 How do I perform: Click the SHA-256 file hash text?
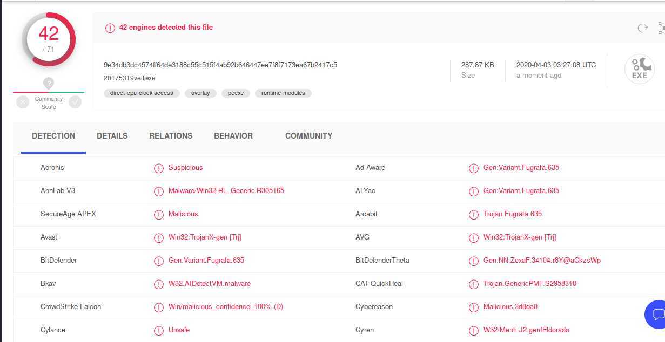[x=220, y=65]
